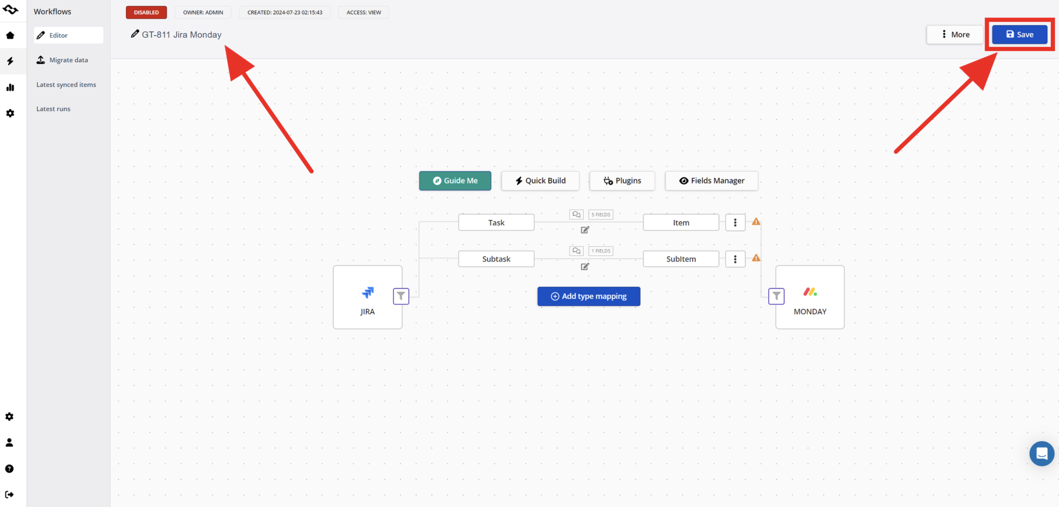Open Fields Manager with eye icon
Image resolution: width=1059 pixels, height=507 pixels.
pos(711,180)
